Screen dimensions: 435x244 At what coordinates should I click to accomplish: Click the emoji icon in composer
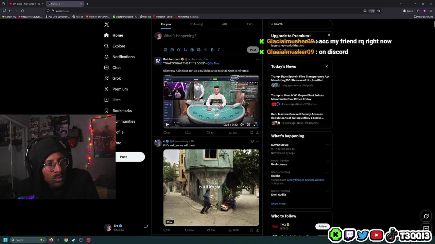[192, 50]
